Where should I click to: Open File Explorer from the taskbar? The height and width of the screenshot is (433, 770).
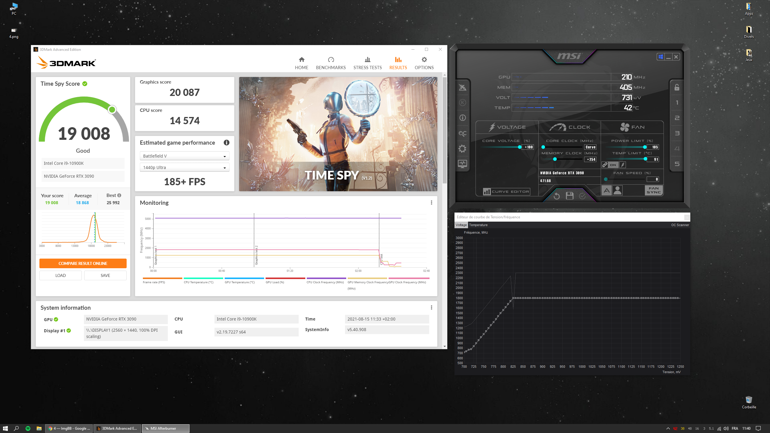point(39,428)
